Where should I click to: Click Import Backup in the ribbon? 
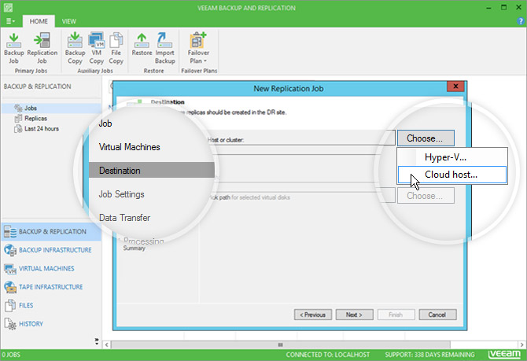coord(164,49)
